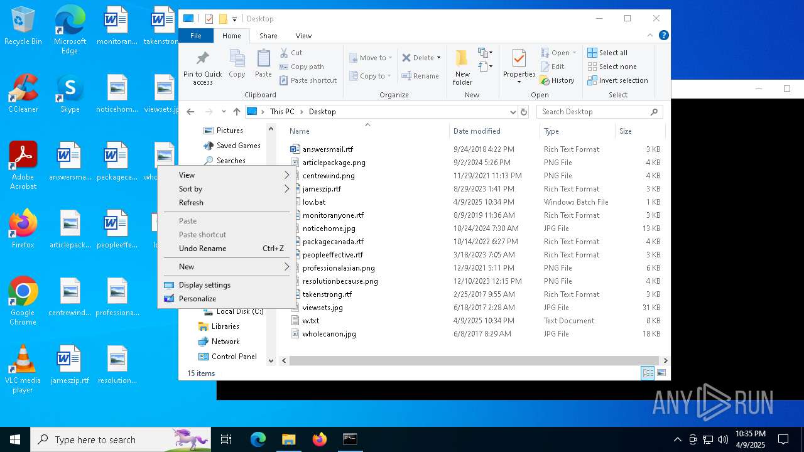This screenshot has height=452, width=804.
Task: Click the Copy ribbon icon
Action: coord(237,64)
